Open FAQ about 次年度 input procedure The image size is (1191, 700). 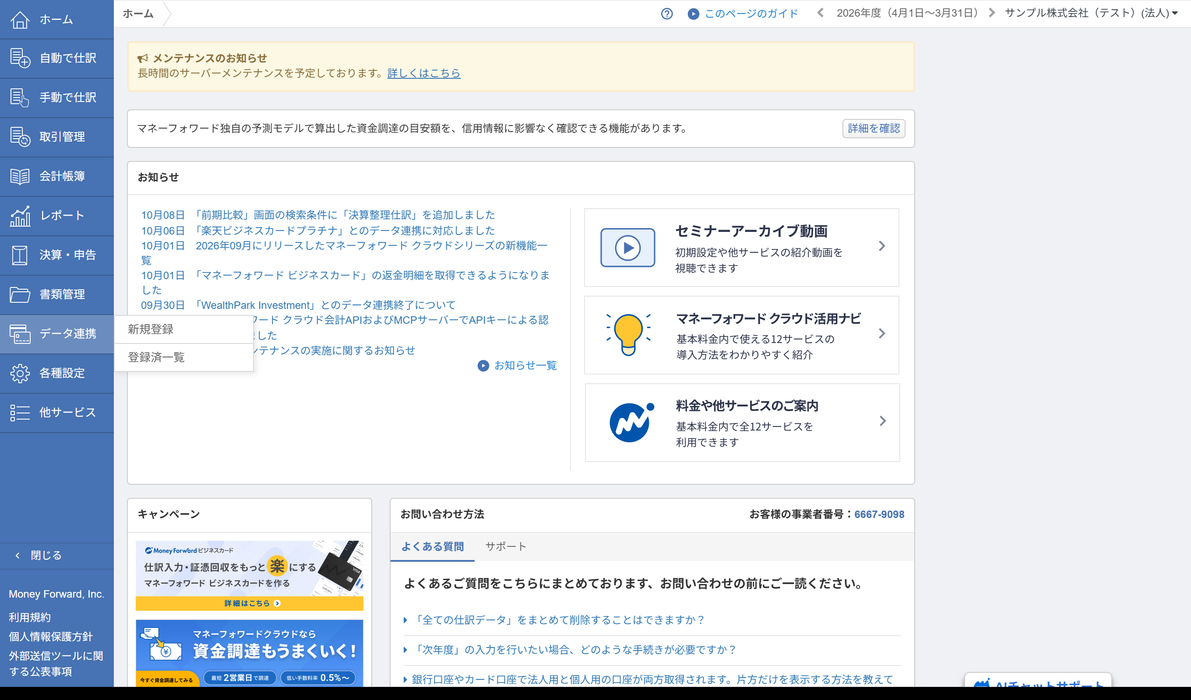[574, 649]
